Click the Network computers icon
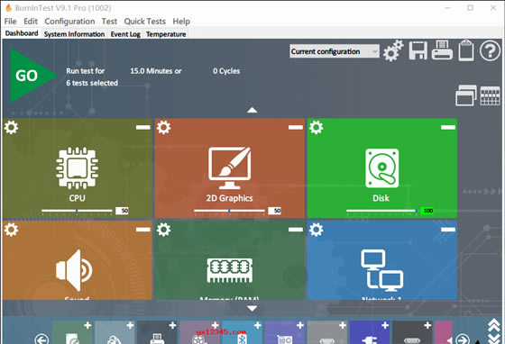The height and width of the screenshot is (344, 505). 381,269
